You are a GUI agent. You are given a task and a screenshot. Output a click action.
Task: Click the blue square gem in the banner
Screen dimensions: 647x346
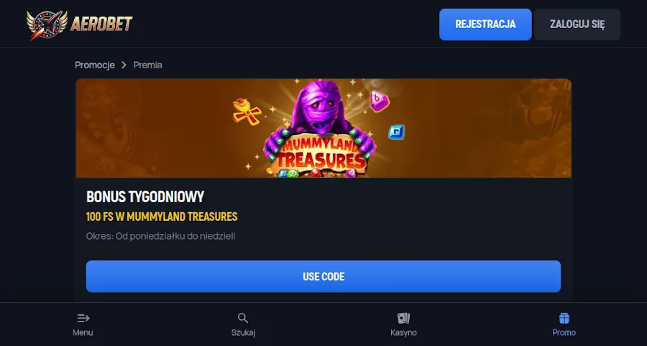[396, 132]
